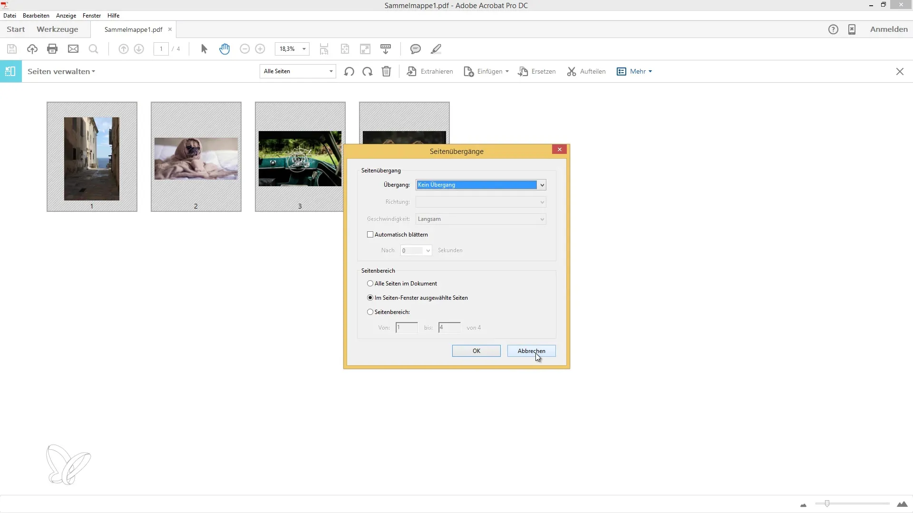Click the zoom out minus icon
Screen dimensions: 913x513
[x=245, y=49]
